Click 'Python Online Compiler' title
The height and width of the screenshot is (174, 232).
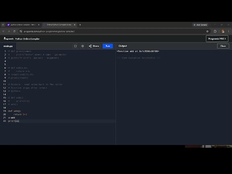point(27,39)
